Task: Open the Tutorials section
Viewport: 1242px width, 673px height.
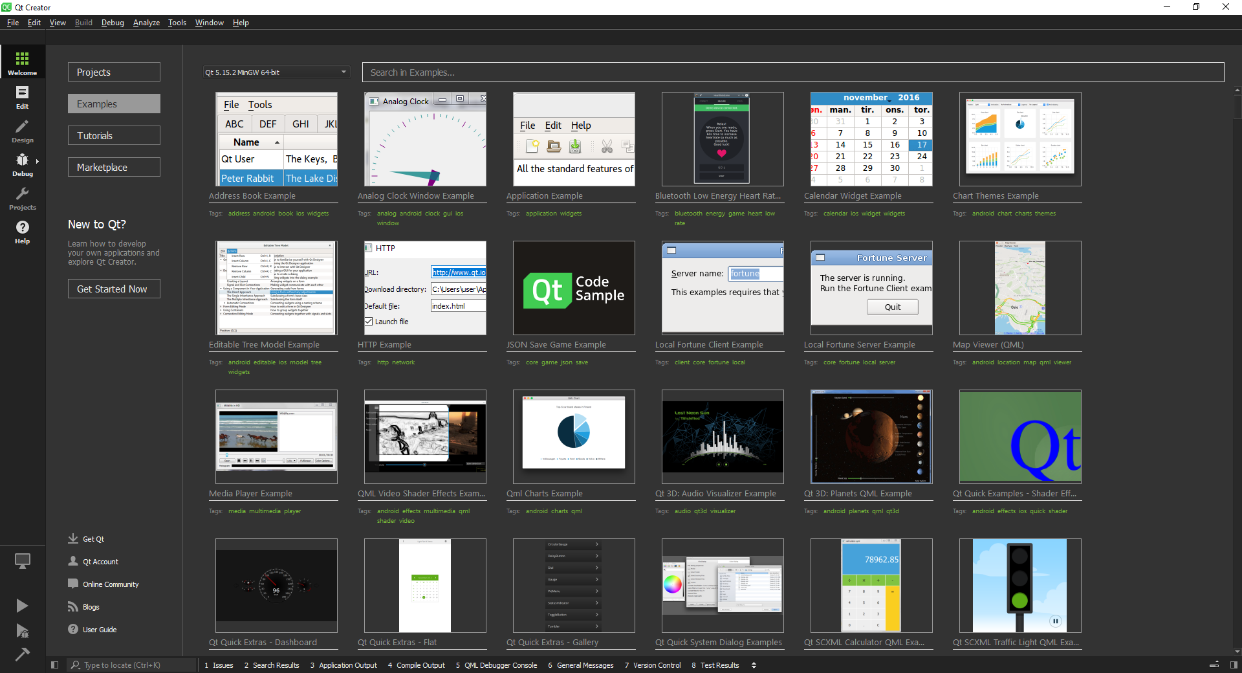Action: pos(114,135)
